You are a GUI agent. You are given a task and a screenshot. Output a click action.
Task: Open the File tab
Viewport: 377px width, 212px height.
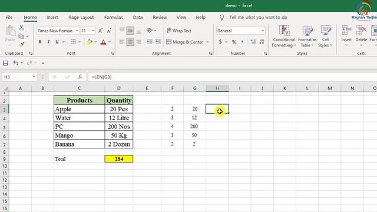click(x=9, y=17)
